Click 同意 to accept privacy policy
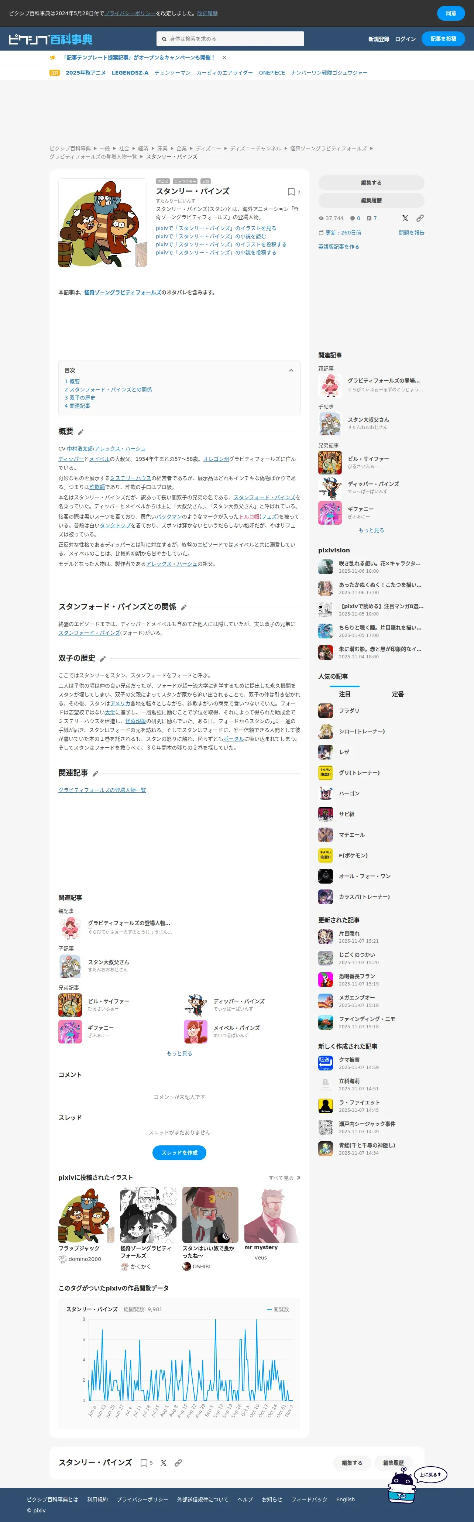474x1522 pixels. [x=451, y=13]
